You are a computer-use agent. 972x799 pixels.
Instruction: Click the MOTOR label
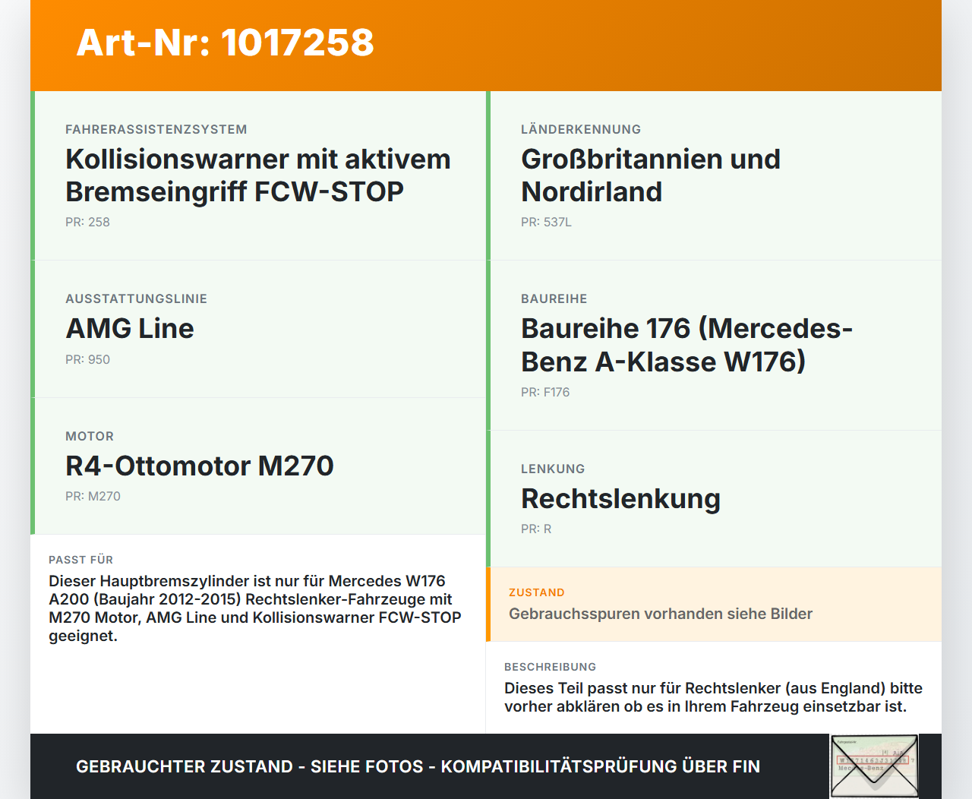coord(90,436)
